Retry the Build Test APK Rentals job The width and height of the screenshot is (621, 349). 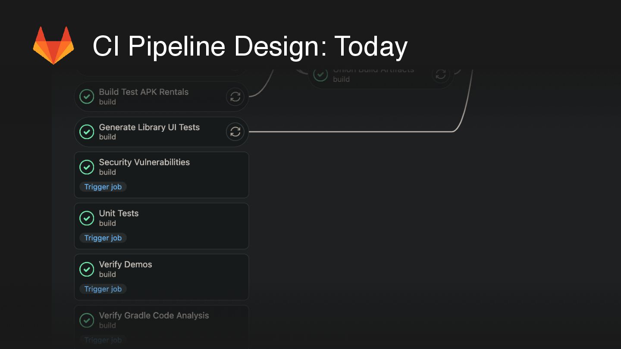point(235,97)
